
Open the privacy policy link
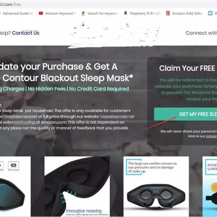click(212, 136)
